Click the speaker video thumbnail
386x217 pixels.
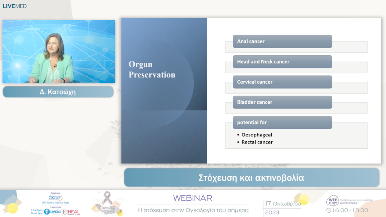point(59,51)
